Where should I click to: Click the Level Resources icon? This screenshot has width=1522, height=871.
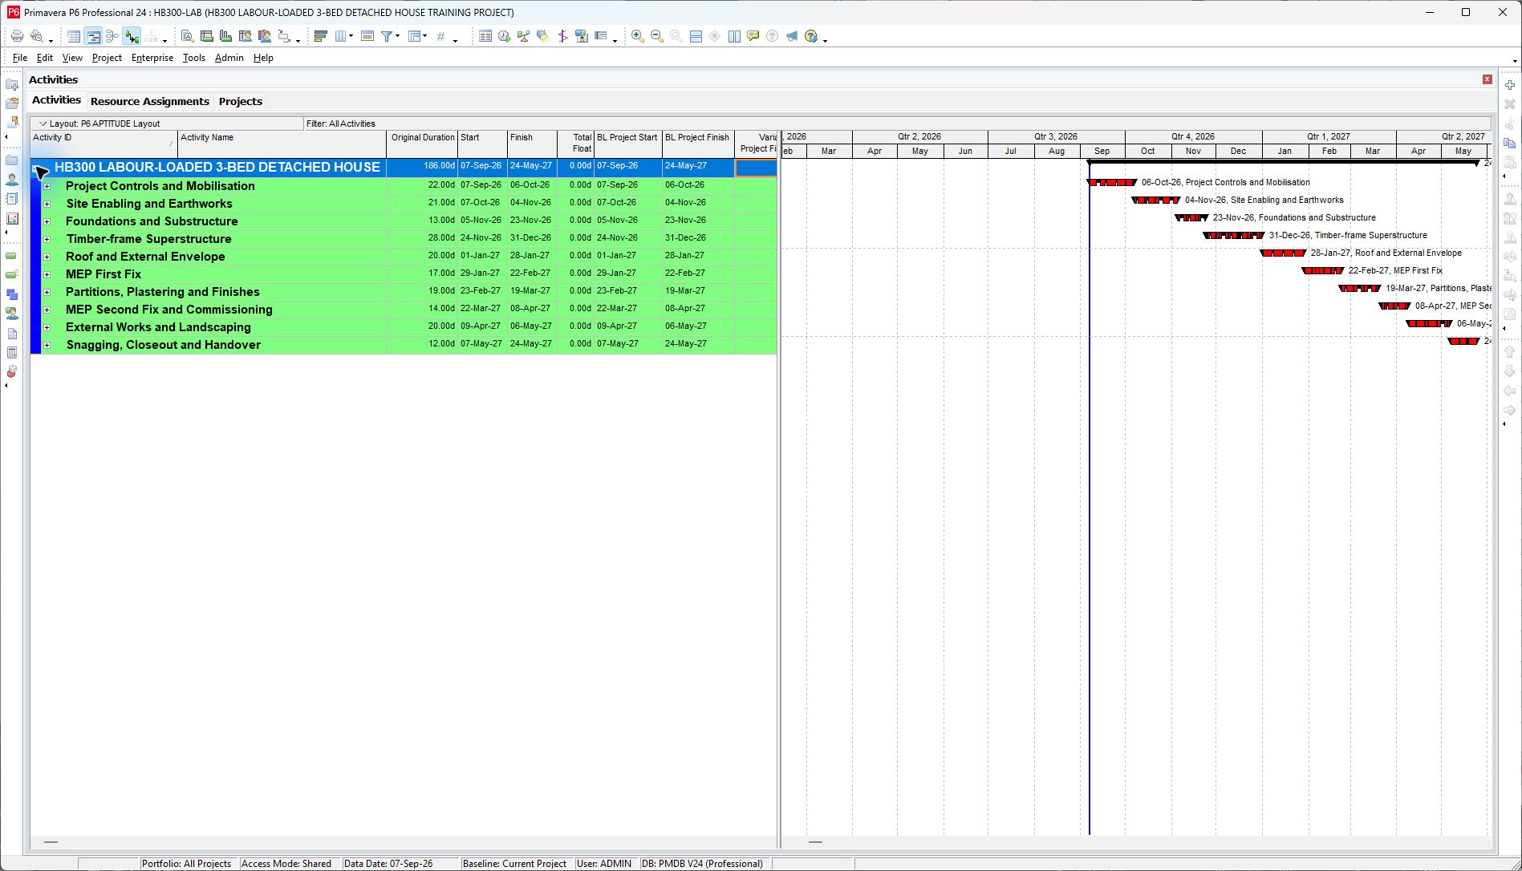(523, 36)
